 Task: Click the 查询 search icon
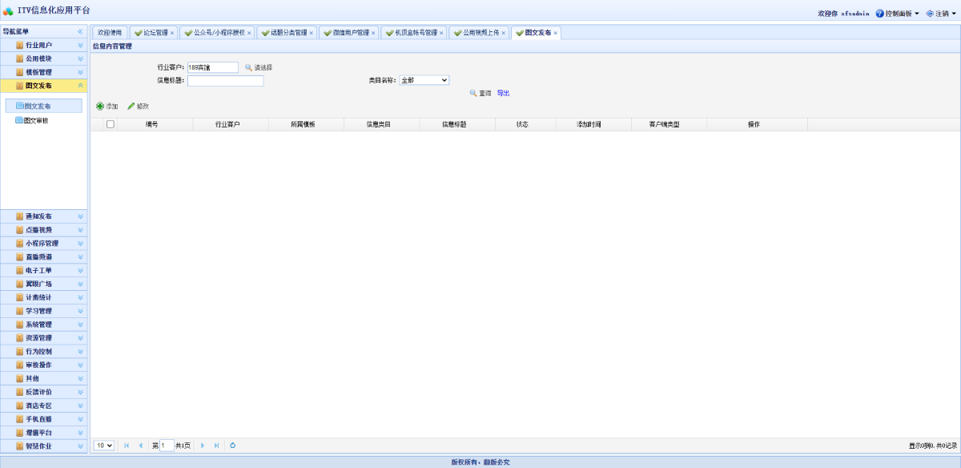(473, 94)
